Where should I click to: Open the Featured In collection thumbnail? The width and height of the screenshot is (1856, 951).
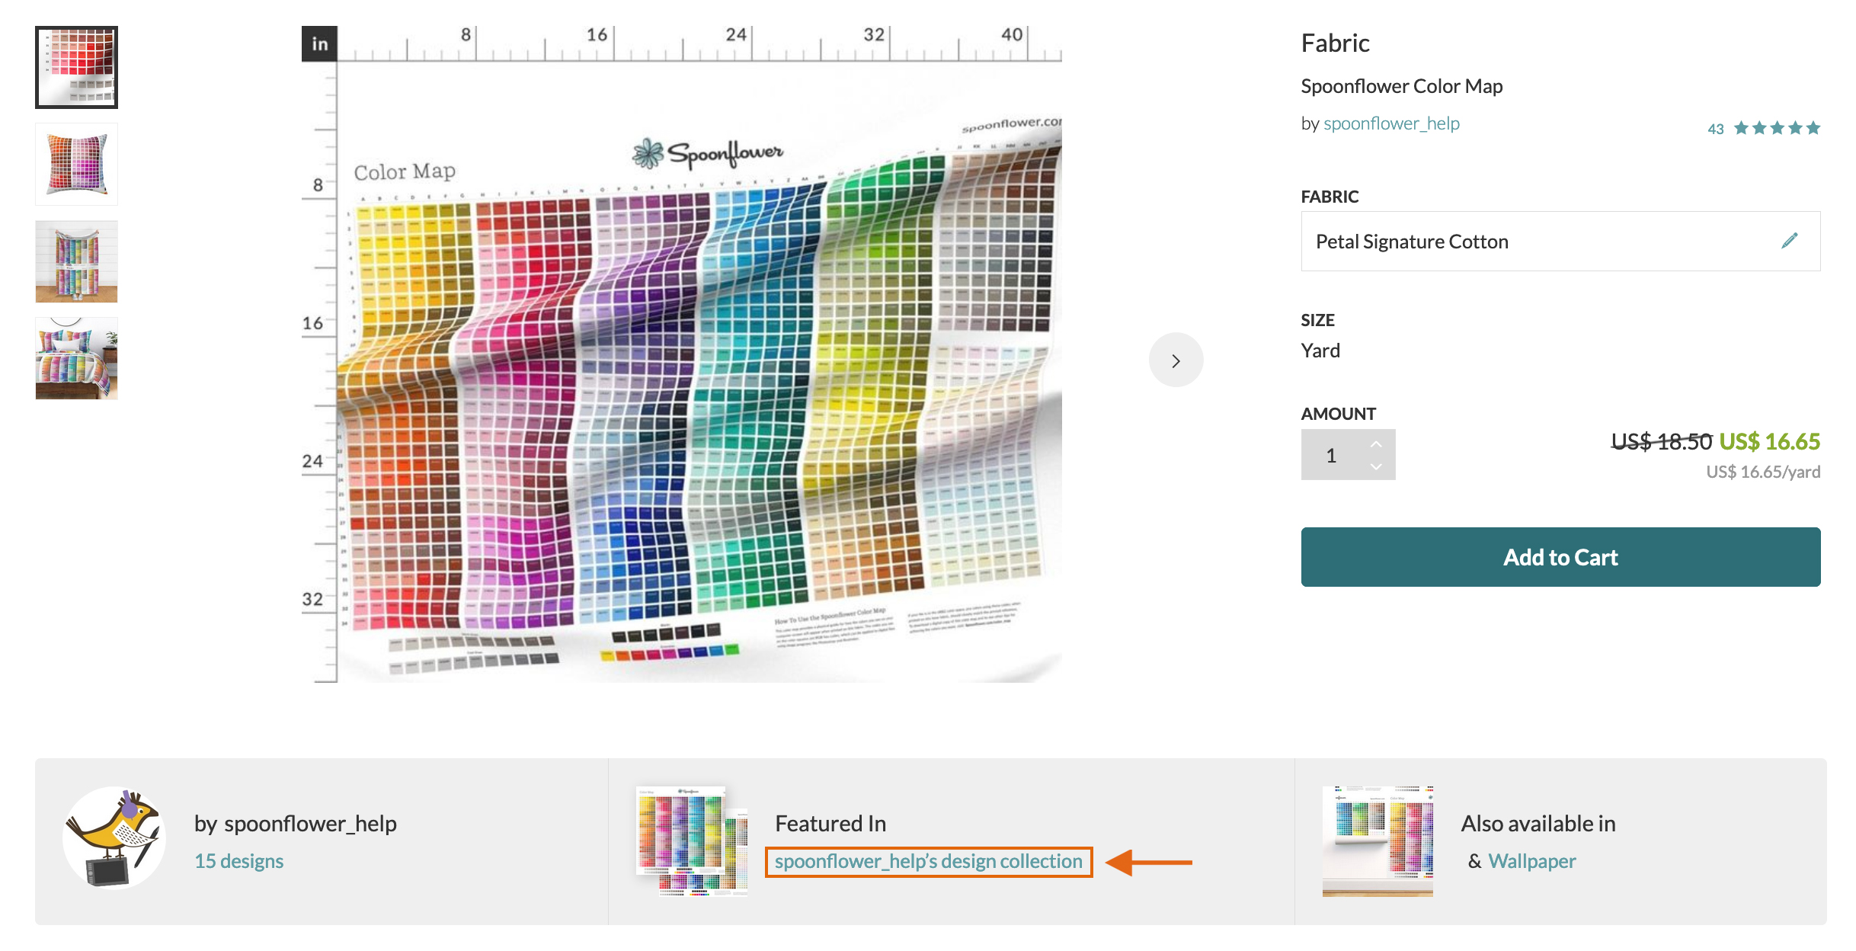(x=692, y=841)
